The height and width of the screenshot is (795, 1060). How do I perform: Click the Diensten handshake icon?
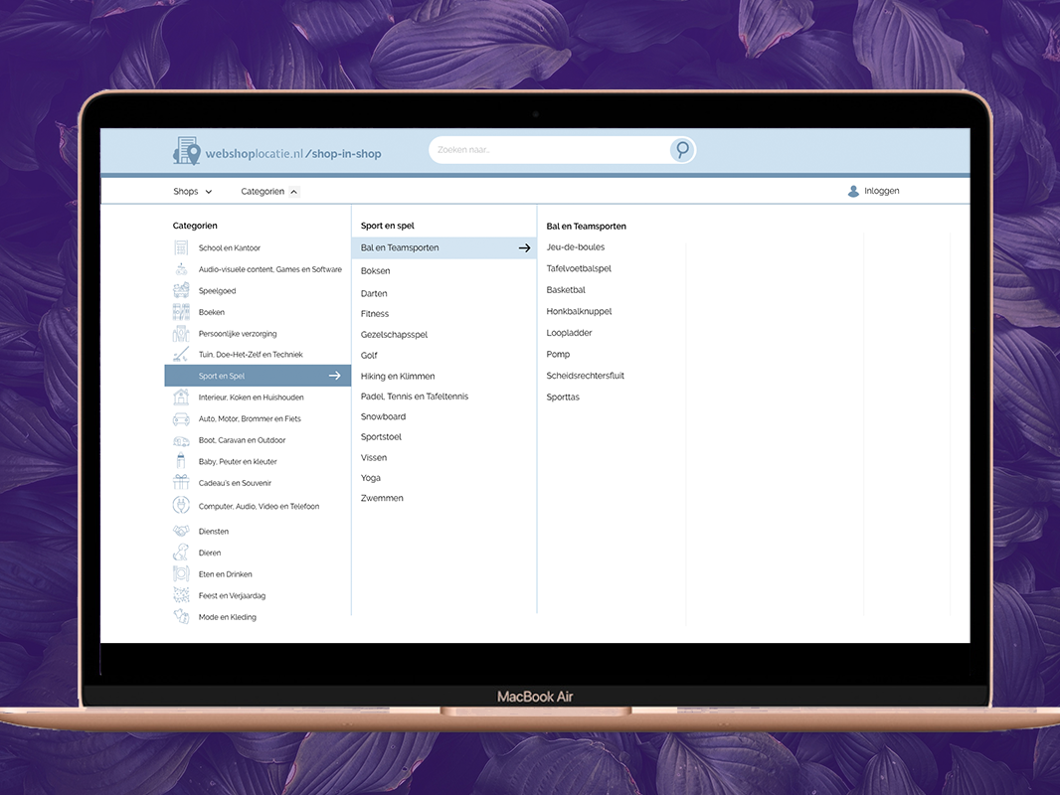(181, 531)
